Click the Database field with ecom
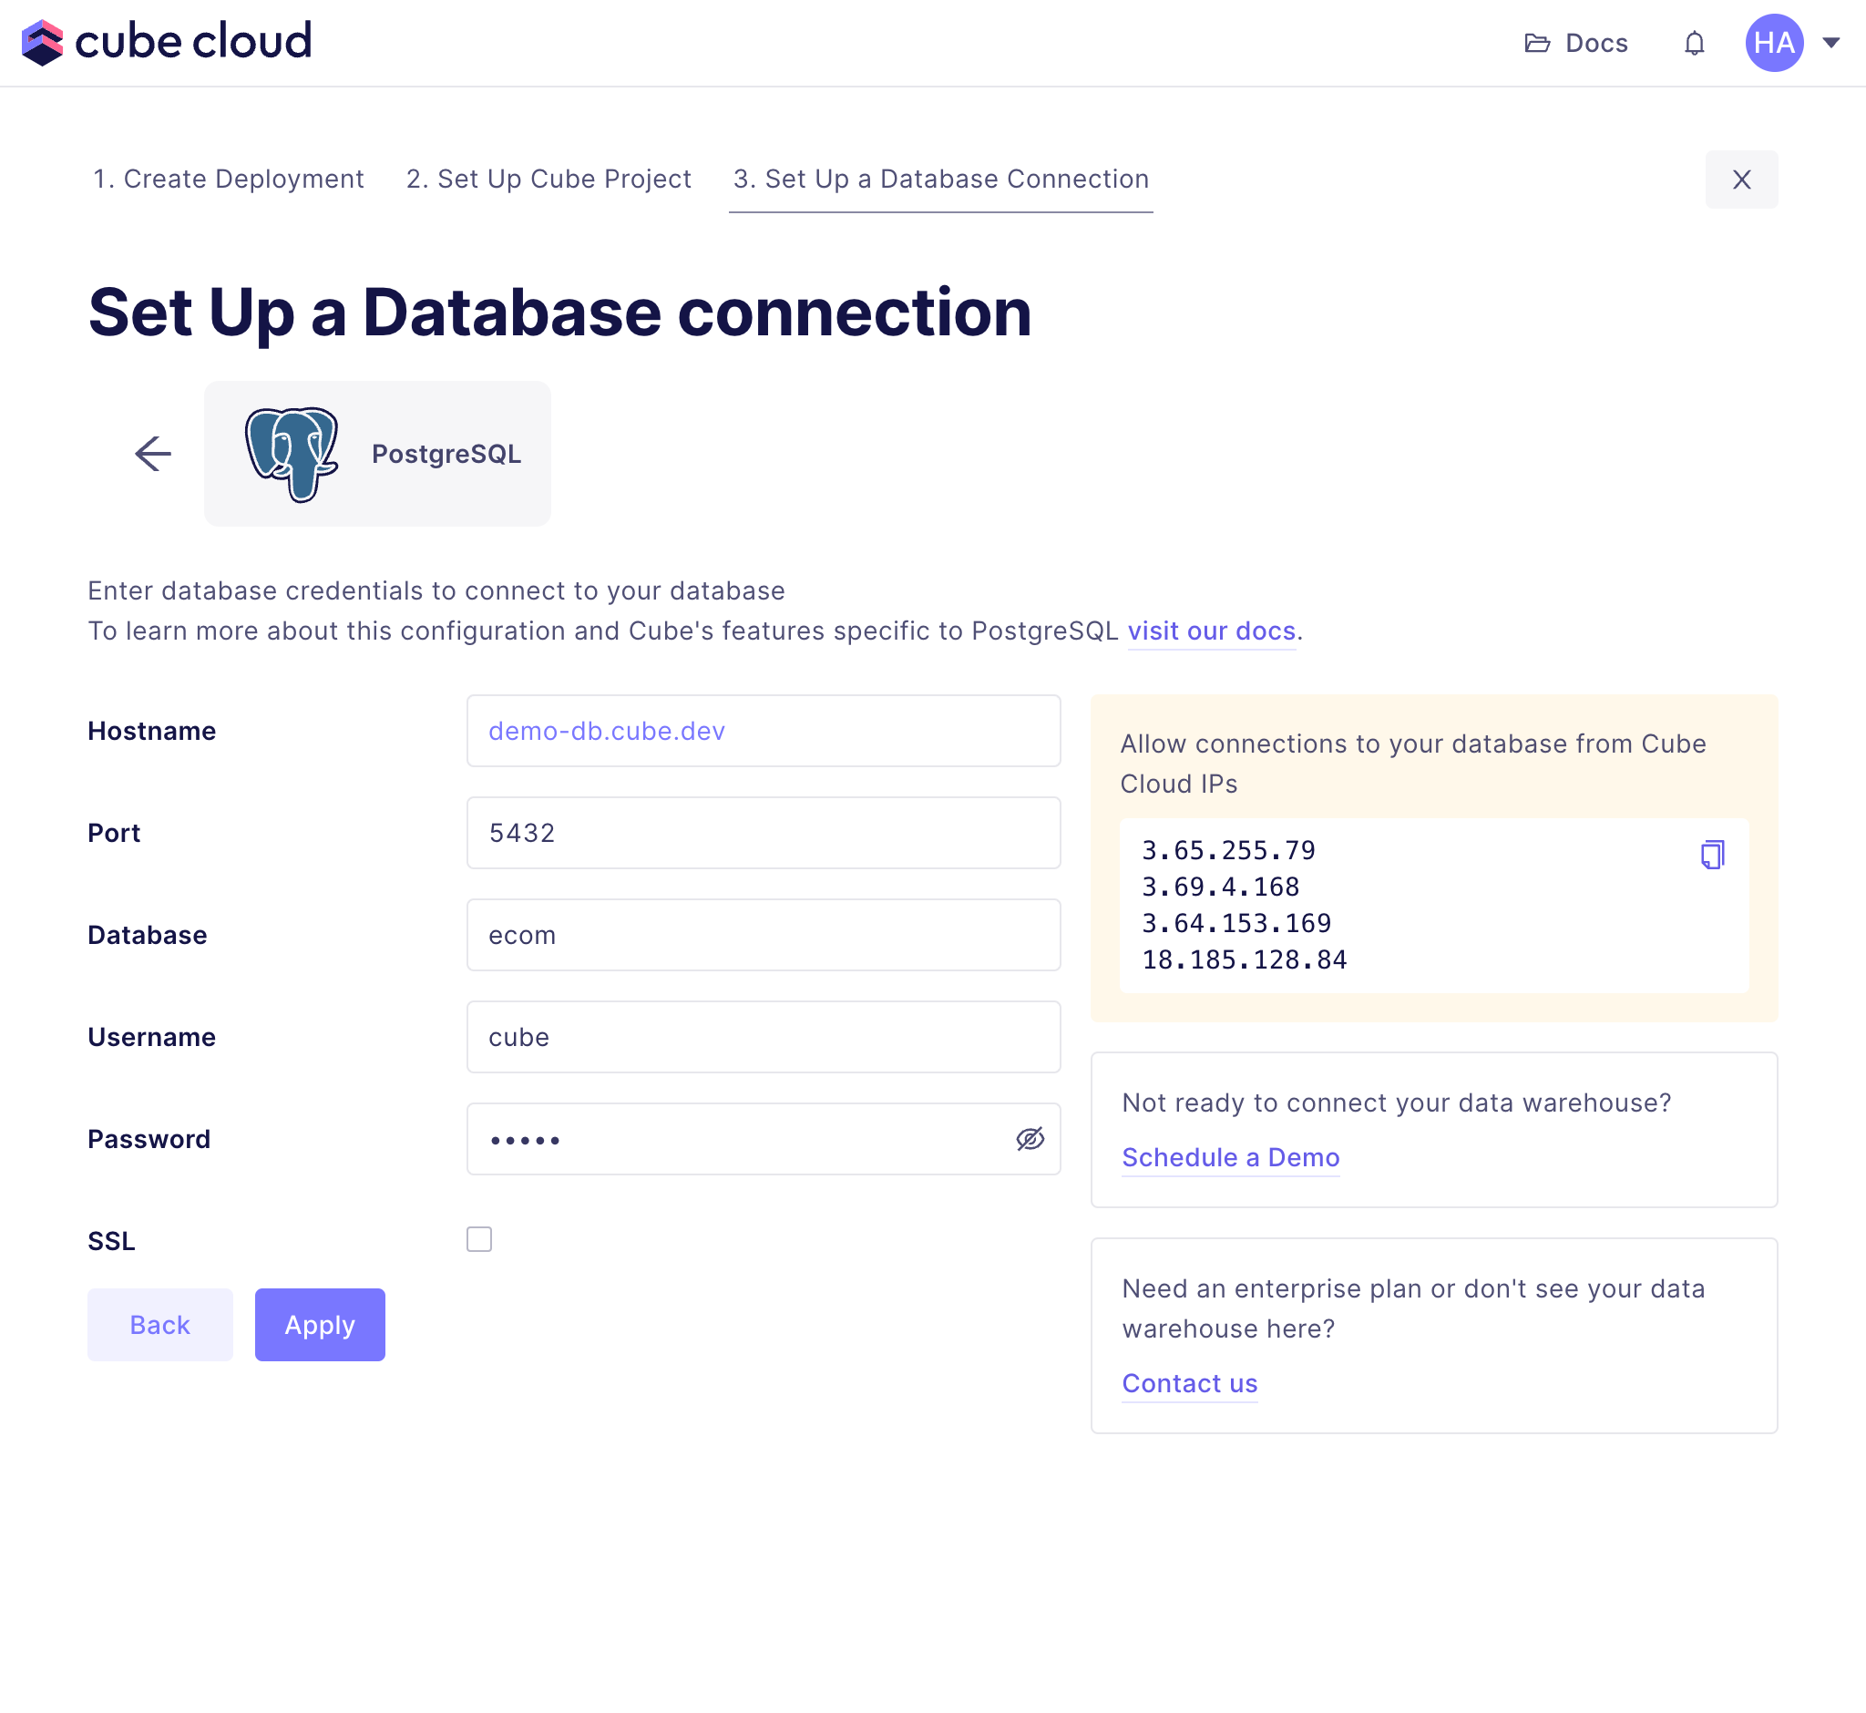This screenshot has height=1713, width=1866. click(x=763, y=934)
